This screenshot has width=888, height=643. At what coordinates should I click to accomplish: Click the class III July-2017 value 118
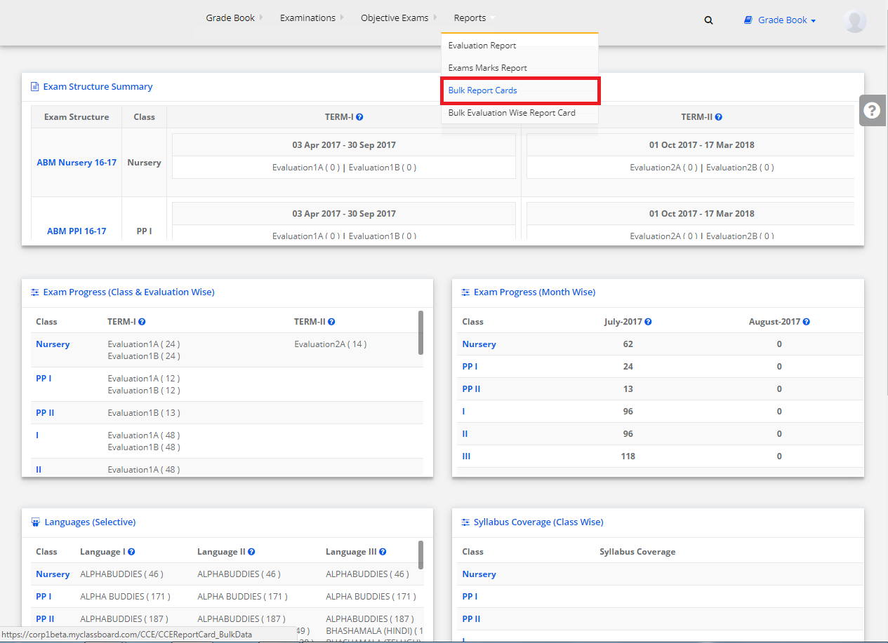[x=628, y=456]
